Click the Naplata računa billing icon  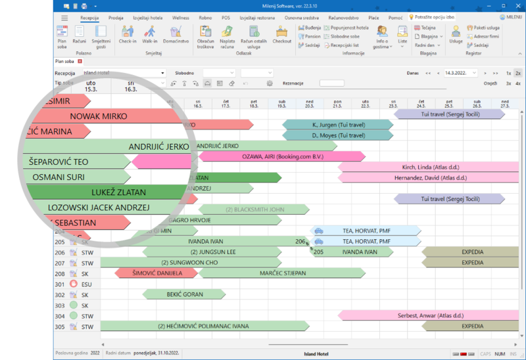click(x=227, y=34)
